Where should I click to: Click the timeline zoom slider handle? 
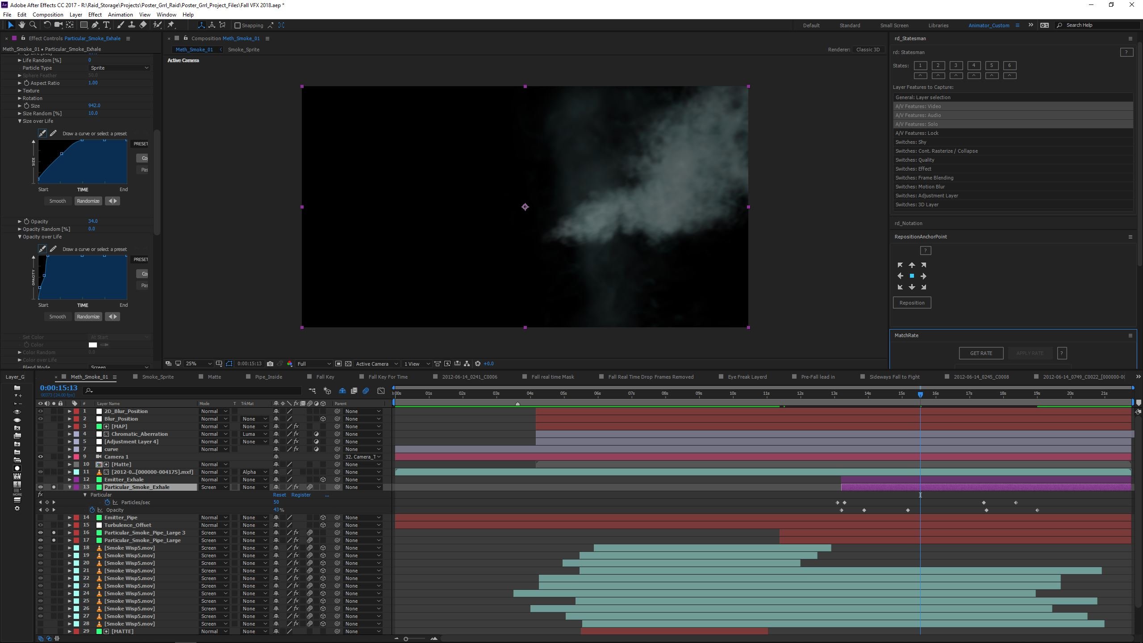406,639
